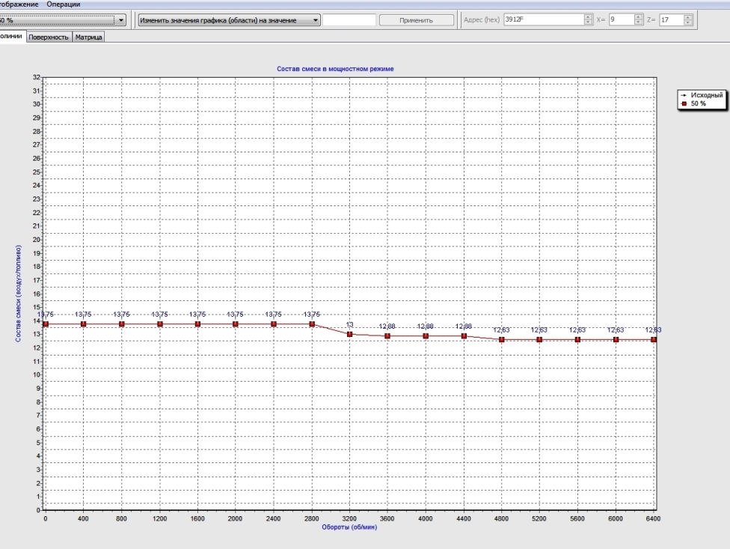Click the value input field before Применить
This screenshot has height=549, width=730.
349,20
